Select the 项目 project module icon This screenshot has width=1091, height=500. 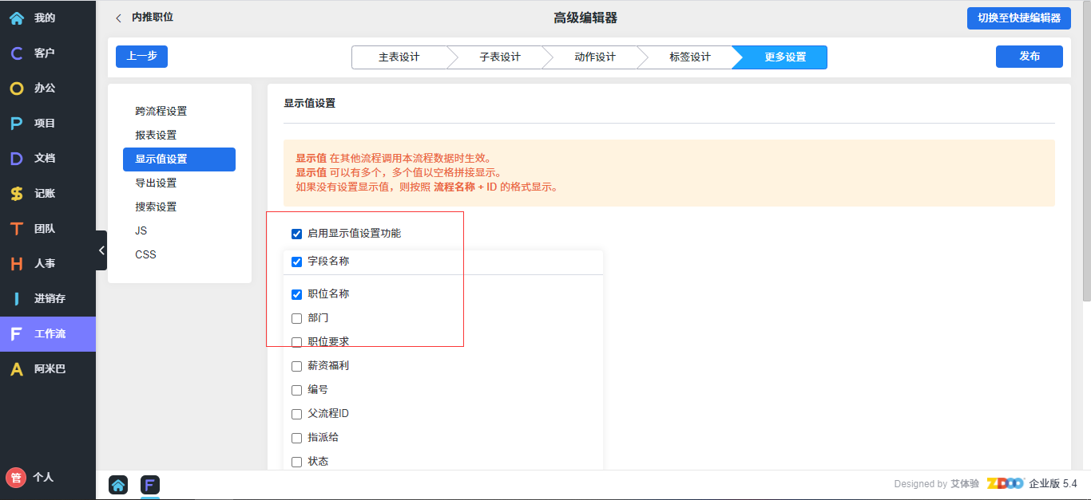[x=16, y=123]
